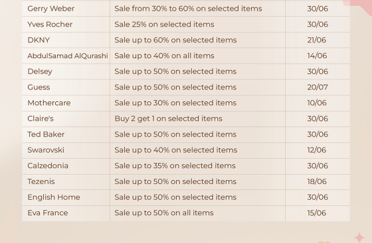Click the Tezenis brand name
Viewport: 372px width, 243px height.
[41, 181]
